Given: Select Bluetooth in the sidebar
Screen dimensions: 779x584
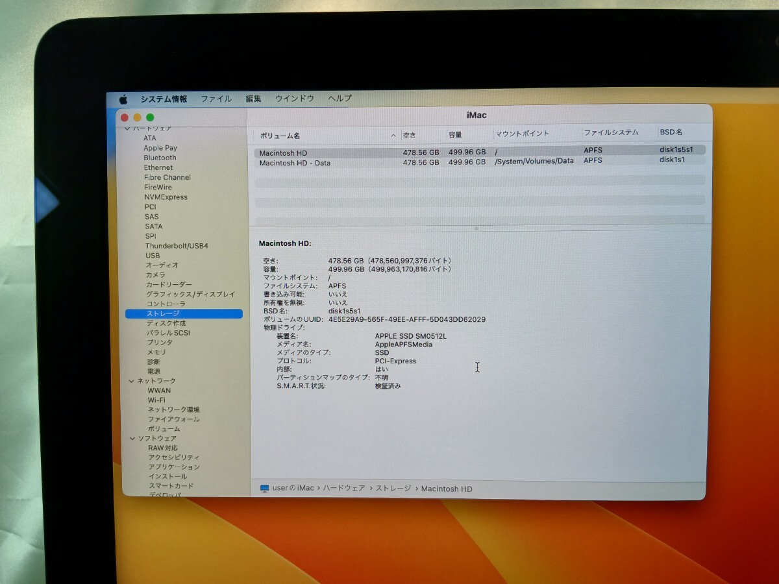Looking at the screenshot, I should [160, 158].
